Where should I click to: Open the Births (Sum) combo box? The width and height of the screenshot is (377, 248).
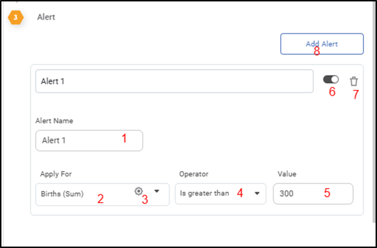tap(103, 194)
